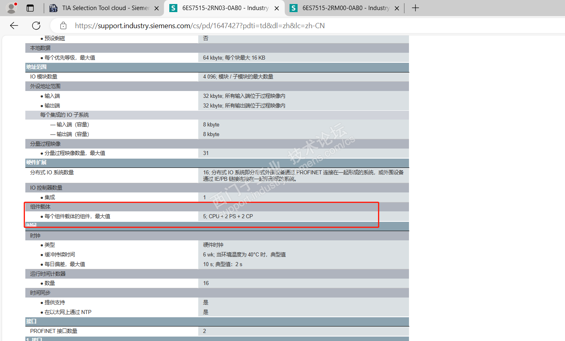The width and height of the screenshot is (565, 341).
Task: Click the 分量过程映像数量，最大值 label
Action: pyautogui.click(x=75, y=153)
